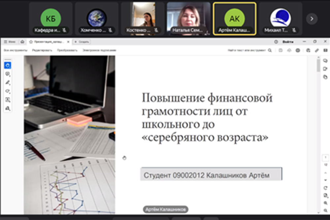Screen dimensions: 330x220
Task: Open the Все инструменты menu
Action: coord(15,50)
